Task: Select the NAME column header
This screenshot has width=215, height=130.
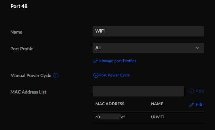Action: coord(157,104)
